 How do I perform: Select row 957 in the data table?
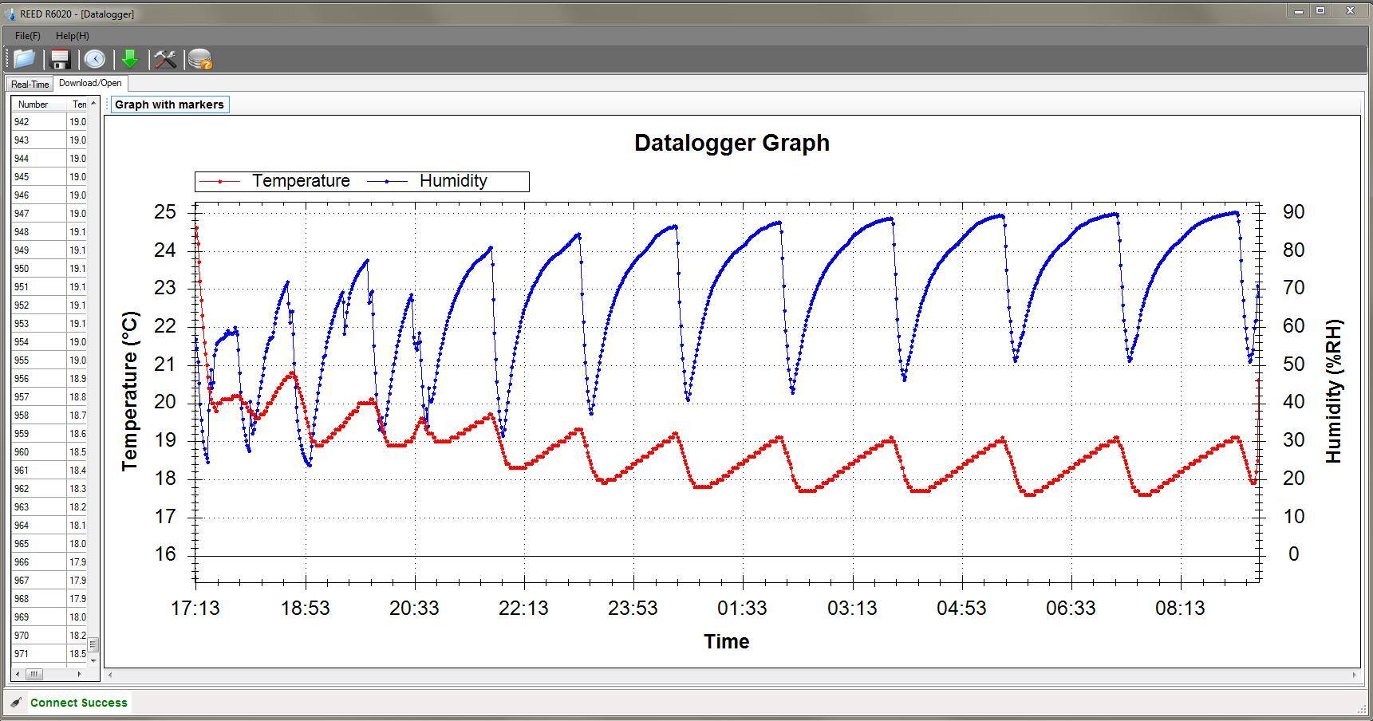coord(37,397)
